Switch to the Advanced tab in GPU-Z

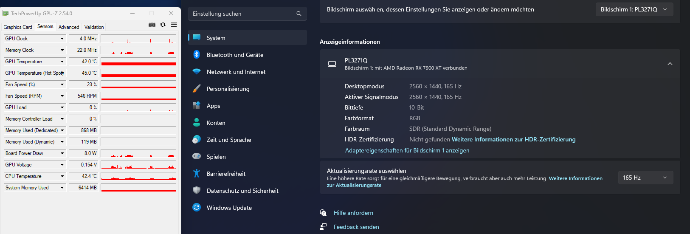click(x=69, y=27)
